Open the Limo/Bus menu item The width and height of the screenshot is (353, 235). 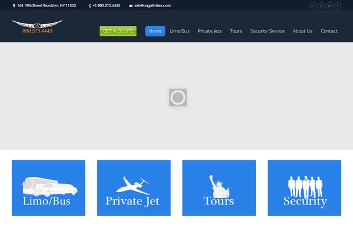click(x=179, y=31)
